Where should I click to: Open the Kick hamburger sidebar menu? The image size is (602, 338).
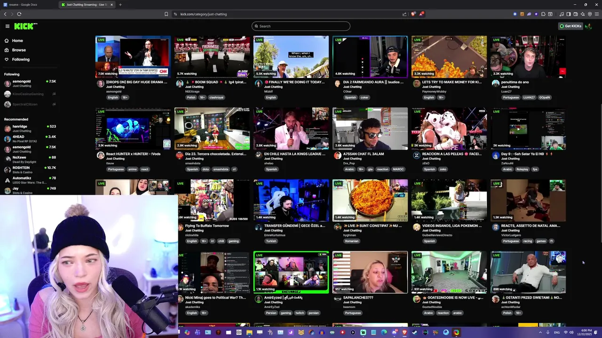coord(7,26)
